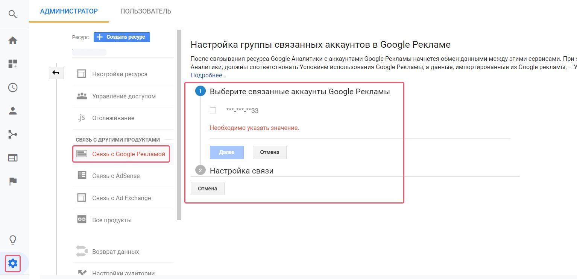Screen dimensions: 577x279
Task: Switch to the ПОЛЬЗОВАТЕЛЬ tab
Action: tap(146, 11)
